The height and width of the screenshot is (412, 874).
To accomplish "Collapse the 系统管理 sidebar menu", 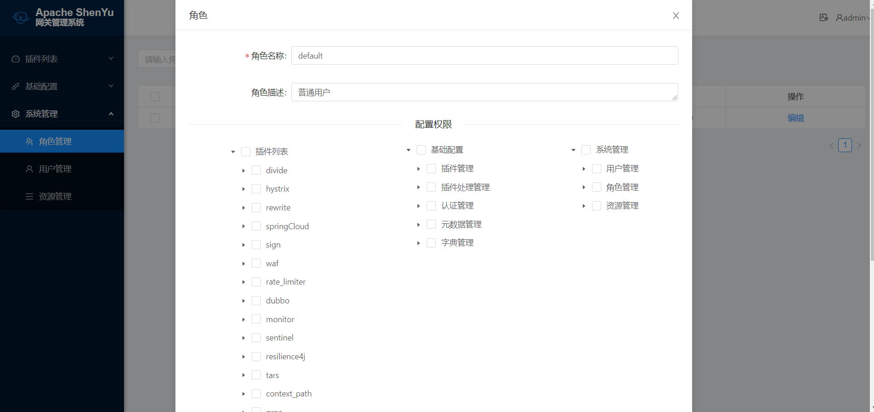I will 111,114.
